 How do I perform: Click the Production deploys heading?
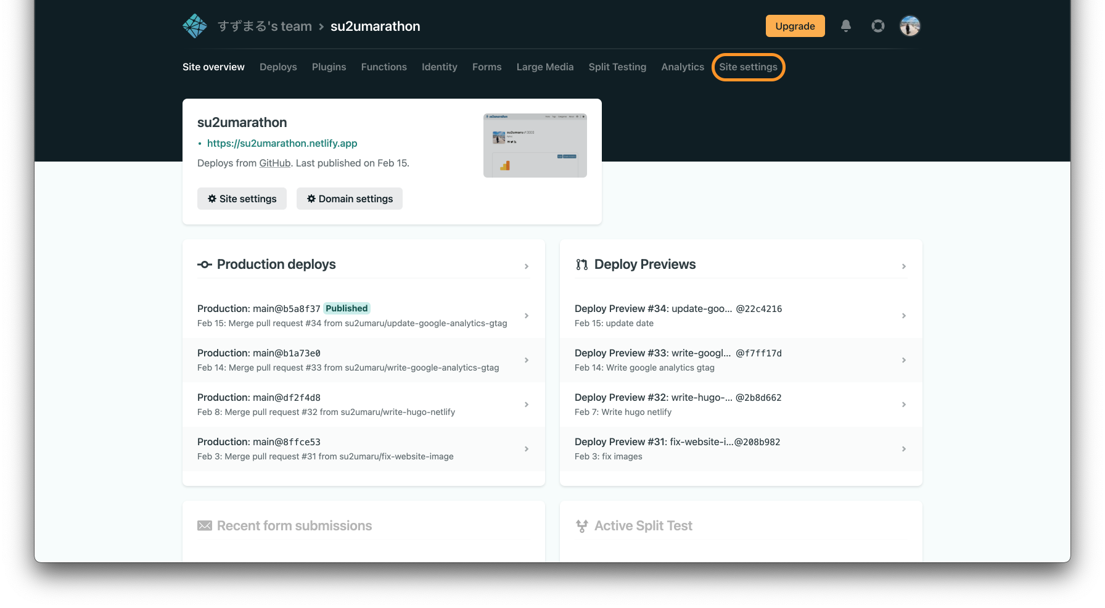tap(276, 265)
